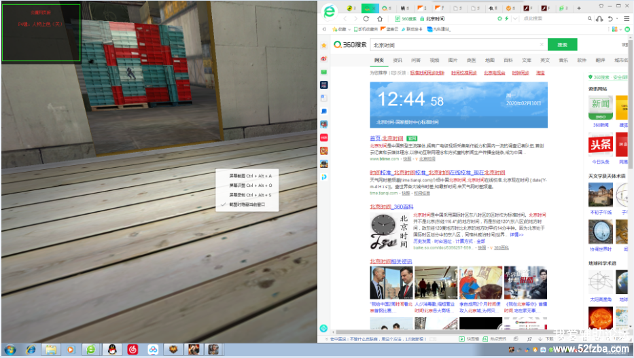Open the two suited men news thumbnail
Image resolution: width=634 pixels, height=358 pixels.
[391, 283]
